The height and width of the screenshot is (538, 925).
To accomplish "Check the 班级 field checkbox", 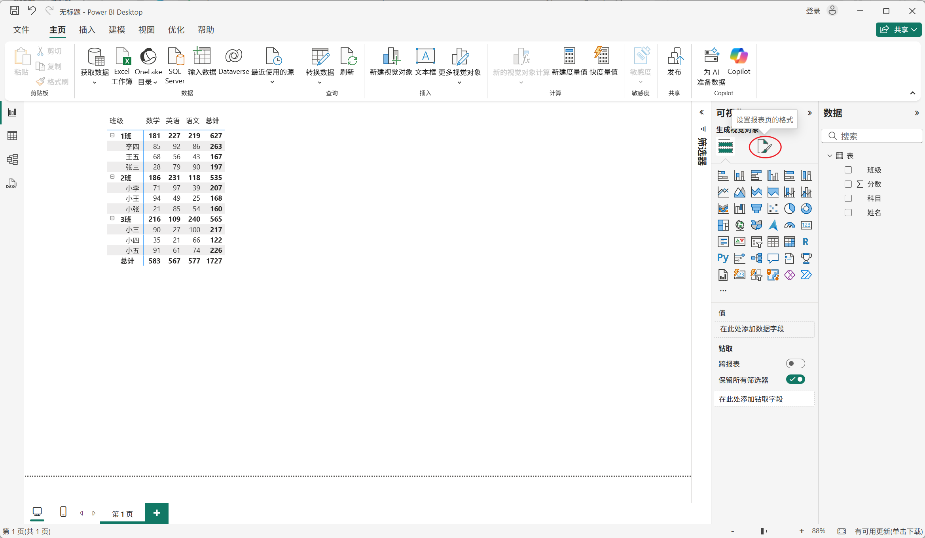I will click(848, 170).
